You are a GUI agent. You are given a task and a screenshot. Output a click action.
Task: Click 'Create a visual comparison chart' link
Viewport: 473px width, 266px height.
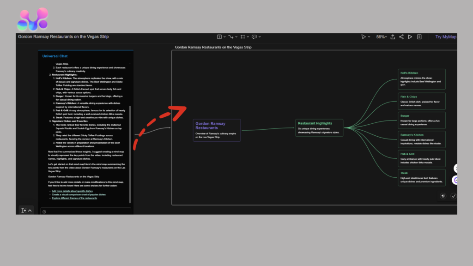point(79,194)
